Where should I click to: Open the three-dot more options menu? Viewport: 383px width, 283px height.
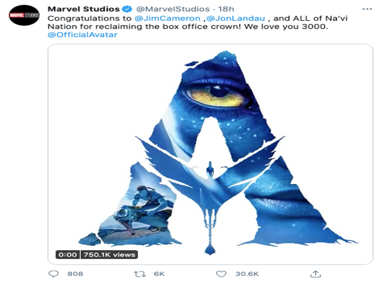point(367,9)
